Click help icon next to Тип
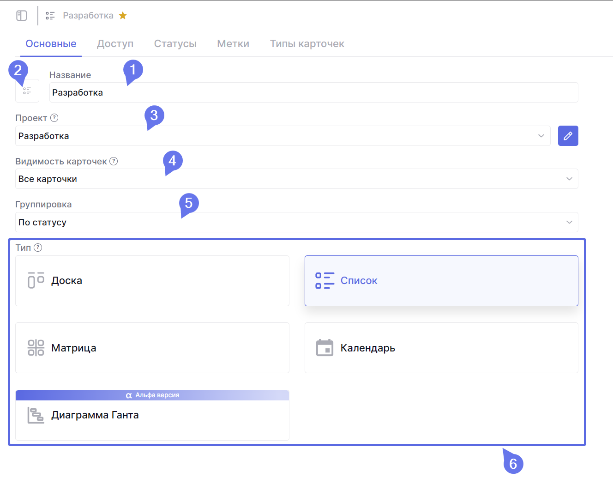613x478 pixels. (x=38, y=248)
